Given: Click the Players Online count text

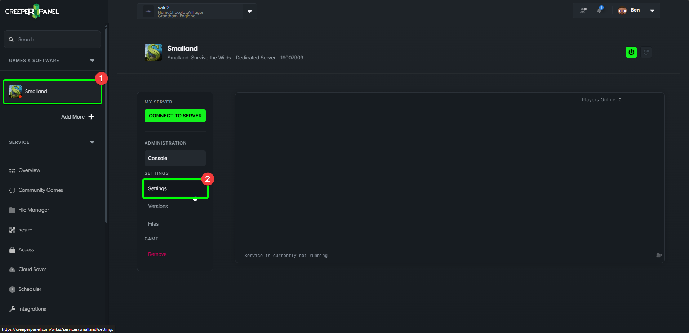Looking at the screenshot, I should [601, 100].
